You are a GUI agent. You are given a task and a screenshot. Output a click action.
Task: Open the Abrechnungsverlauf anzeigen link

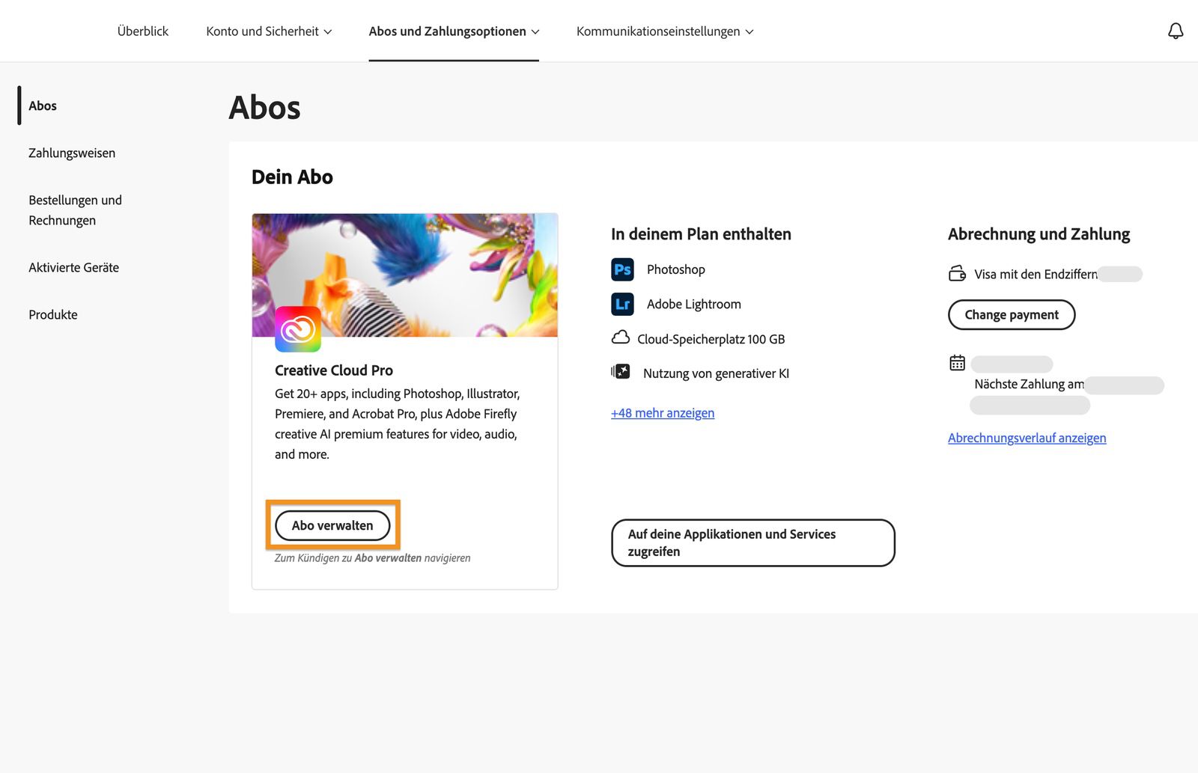click(1027, 438)
